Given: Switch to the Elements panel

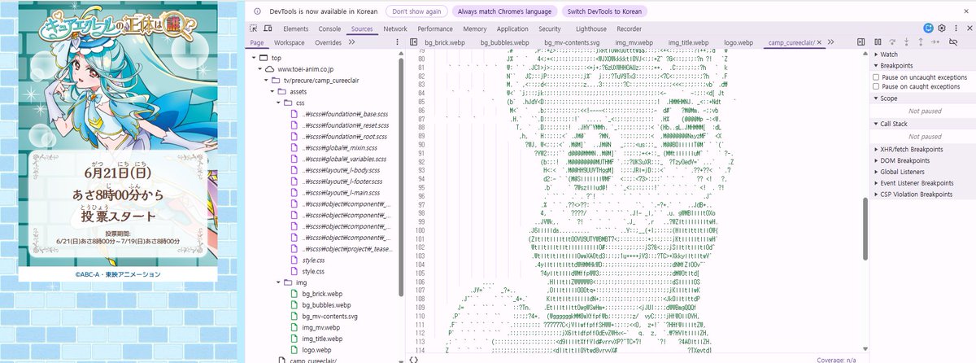Looking at the screenshot, I should pos(296,28).
